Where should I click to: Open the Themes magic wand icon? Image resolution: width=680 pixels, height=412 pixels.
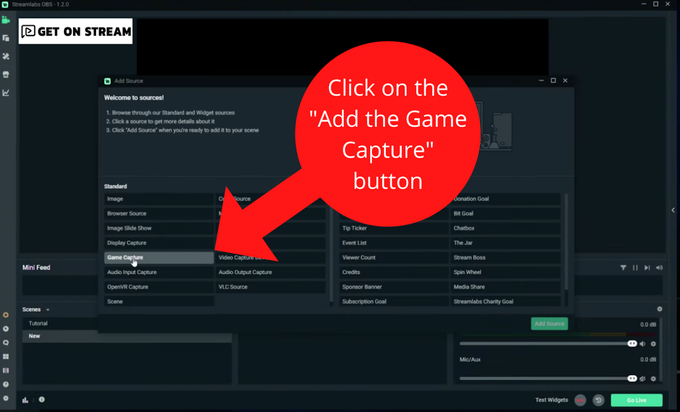[x=6, y=56]
